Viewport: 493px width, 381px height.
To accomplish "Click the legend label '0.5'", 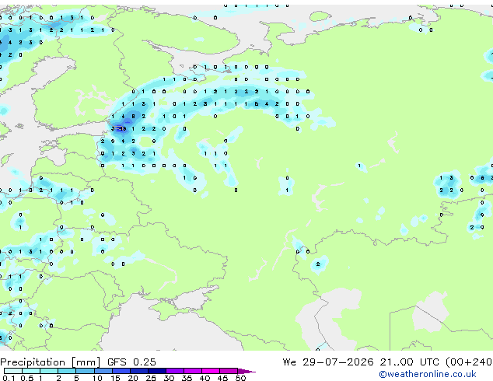I will click(x=26, y=378).
